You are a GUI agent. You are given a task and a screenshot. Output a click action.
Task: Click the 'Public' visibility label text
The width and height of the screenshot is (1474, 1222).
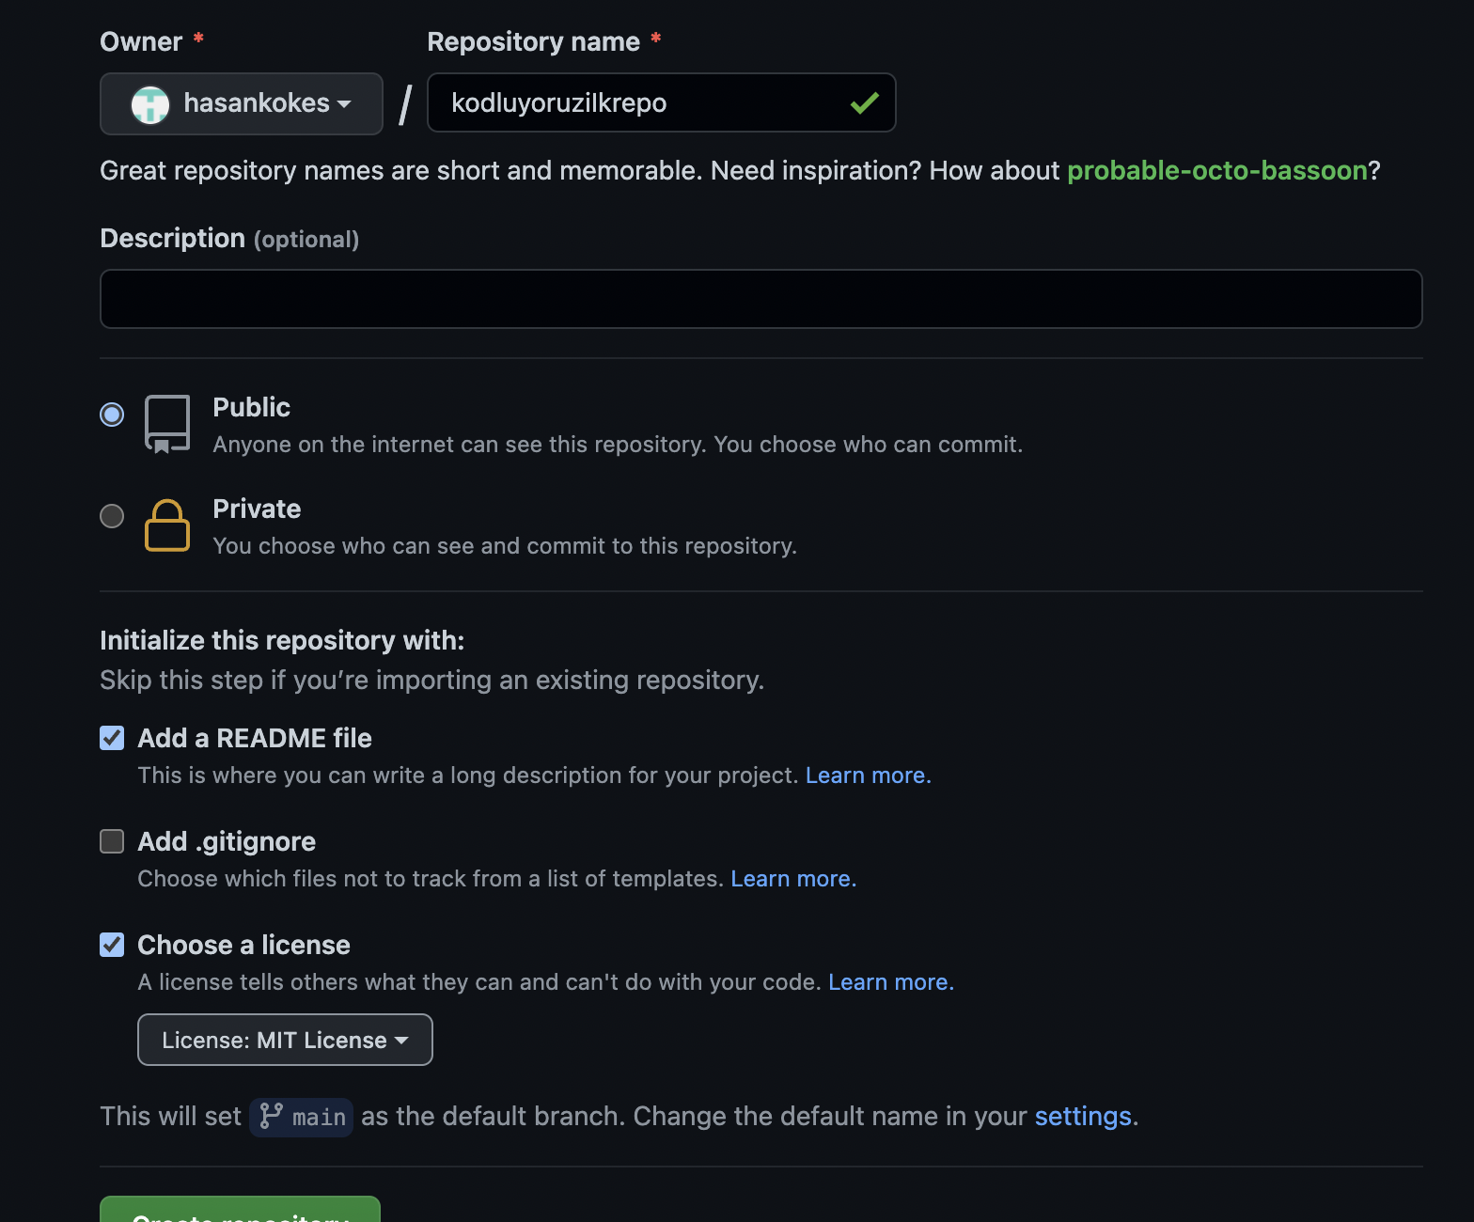tap(252, 407)
